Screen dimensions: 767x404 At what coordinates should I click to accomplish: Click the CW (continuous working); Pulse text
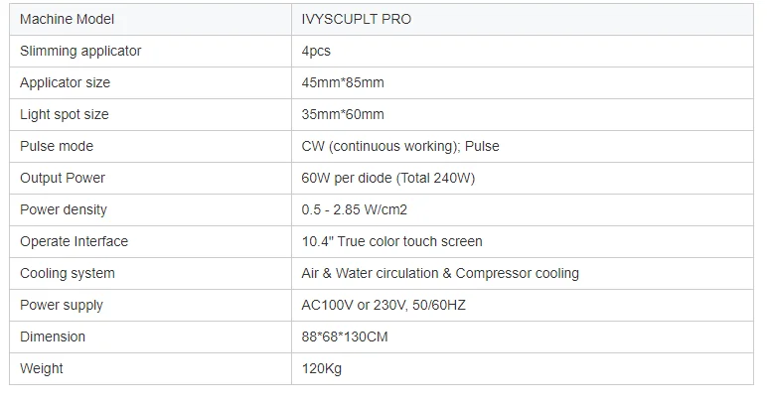[400, 146]
